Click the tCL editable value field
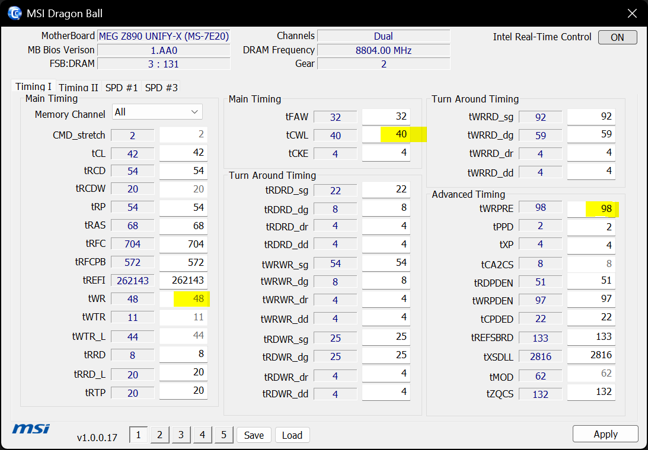This screenshot has width=648, height=450. coord(183,153)
